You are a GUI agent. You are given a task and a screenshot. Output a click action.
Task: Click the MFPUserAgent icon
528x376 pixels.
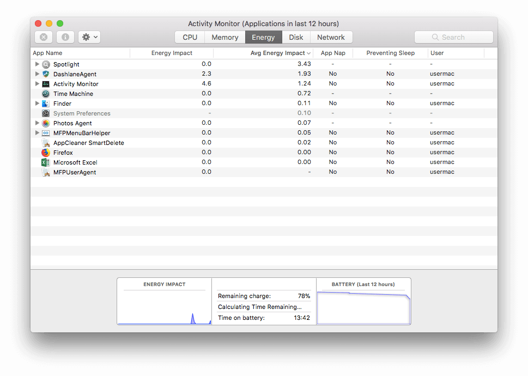(x=46, y=172)
